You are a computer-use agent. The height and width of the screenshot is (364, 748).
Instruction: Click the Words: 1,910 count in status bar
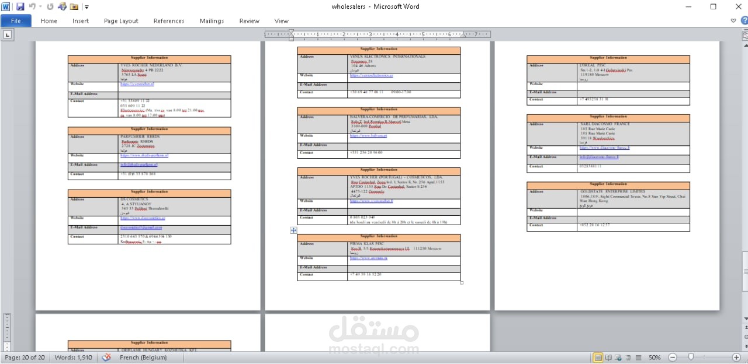coord(73,358)
